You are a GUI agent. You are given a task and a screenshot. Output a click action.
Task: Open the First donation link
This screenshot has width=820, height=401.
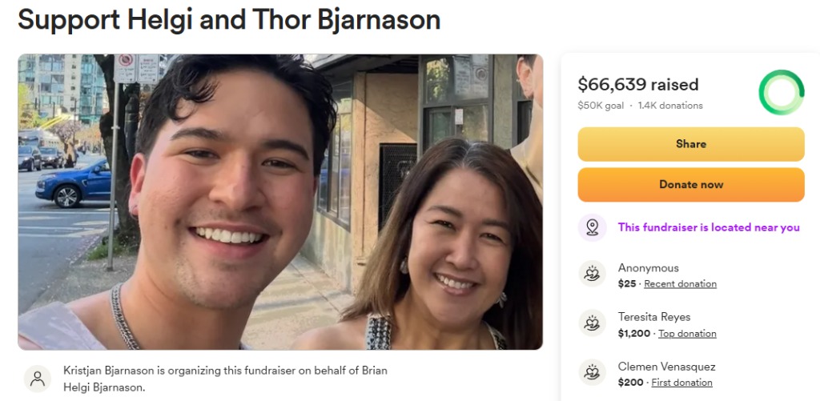click(x=682, y=383)
